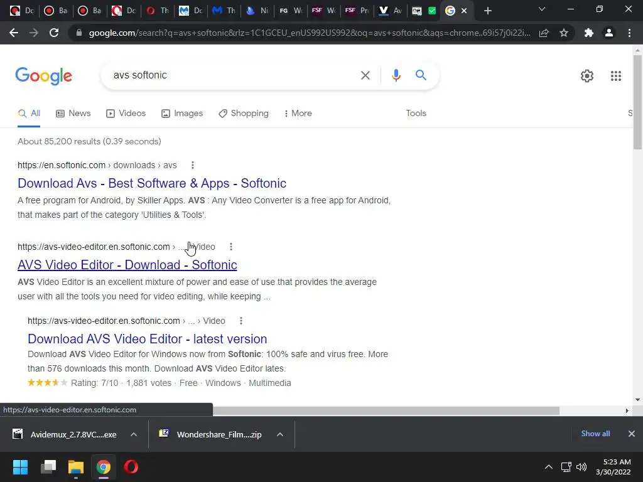This screenshot has width=643, height=482.
Task: Open a new browser tab
Action: click(x=487, y=11)
